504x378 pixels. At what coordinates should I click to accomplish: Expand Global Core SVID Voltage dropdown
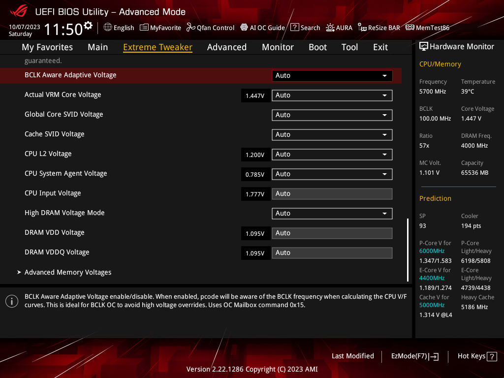pos(332,115)
